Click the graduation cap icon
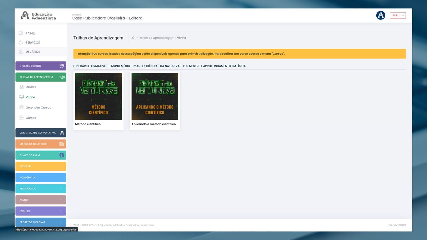This screenshot has width=427, height=240. (62, 77)
